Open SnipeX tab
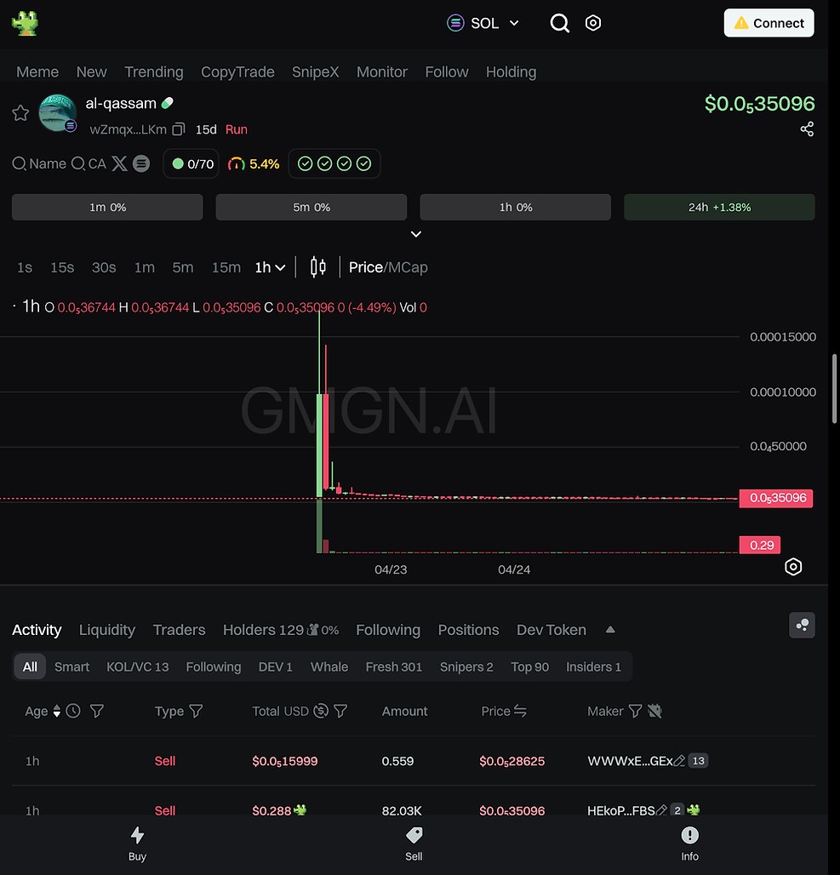840x875 pixels. tap(316, 72)
